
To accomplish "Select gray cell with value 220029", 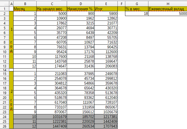I will tap(81, 121).
